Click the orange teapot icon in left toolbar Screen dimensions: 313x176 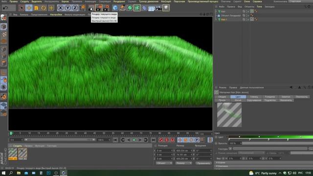(3, 97)
